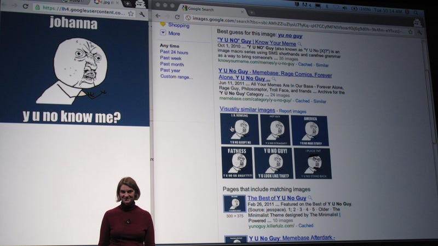Click volume icon in macOS menu bar
The image size is (438, 246).
click(x=344, y=8)
